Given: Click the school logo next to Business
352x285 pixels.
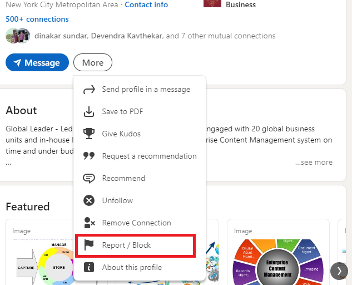Looking at the screenshot, I should point(212,3).
